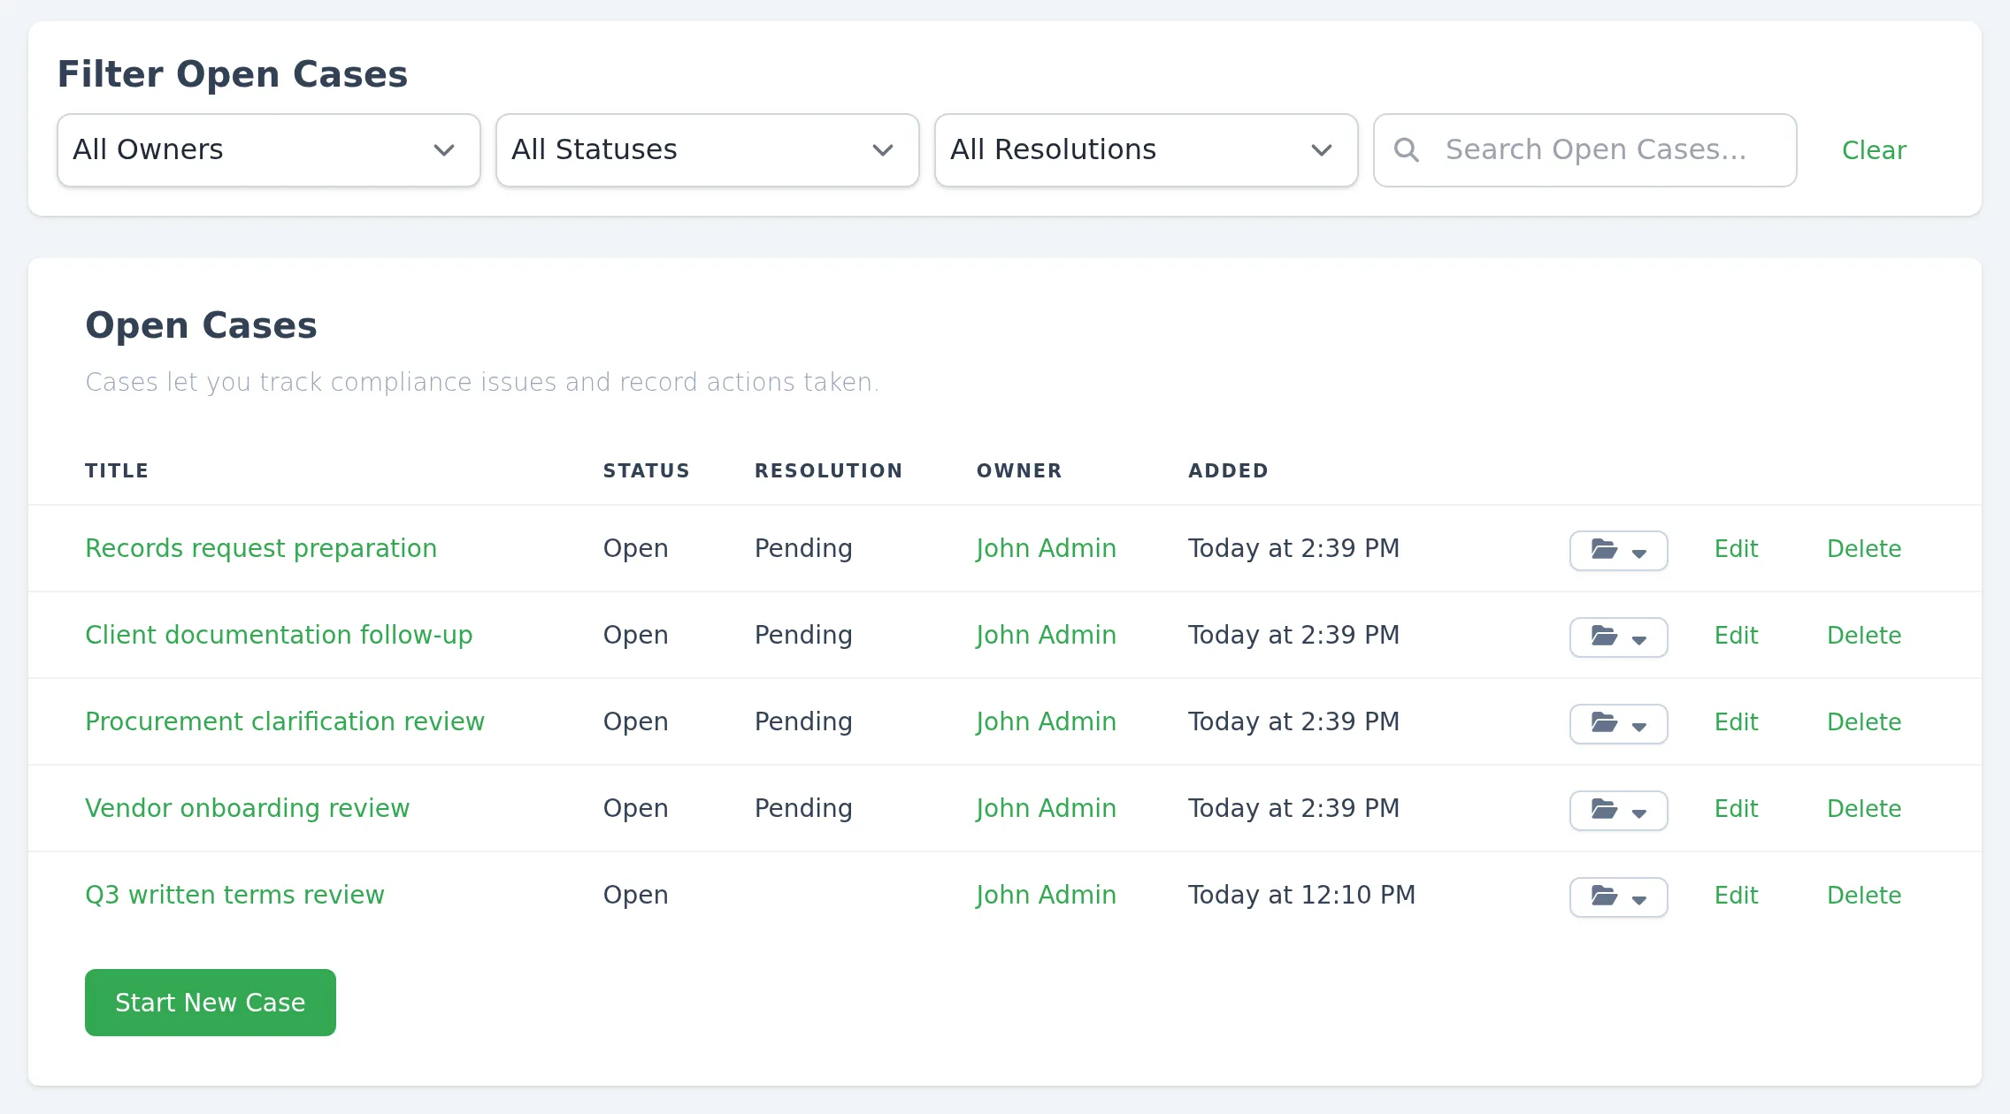Viewport: 2010px width, 1114px height.
Task: Edit the Q3 written terms review case
Action: click(x=1736, y=895)
